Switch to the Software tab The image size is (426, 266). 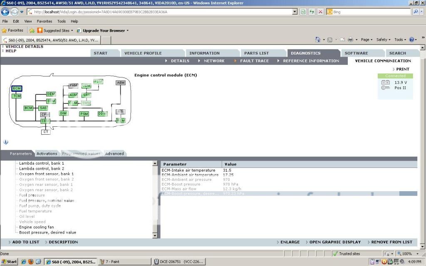click(x=356, y=53)
